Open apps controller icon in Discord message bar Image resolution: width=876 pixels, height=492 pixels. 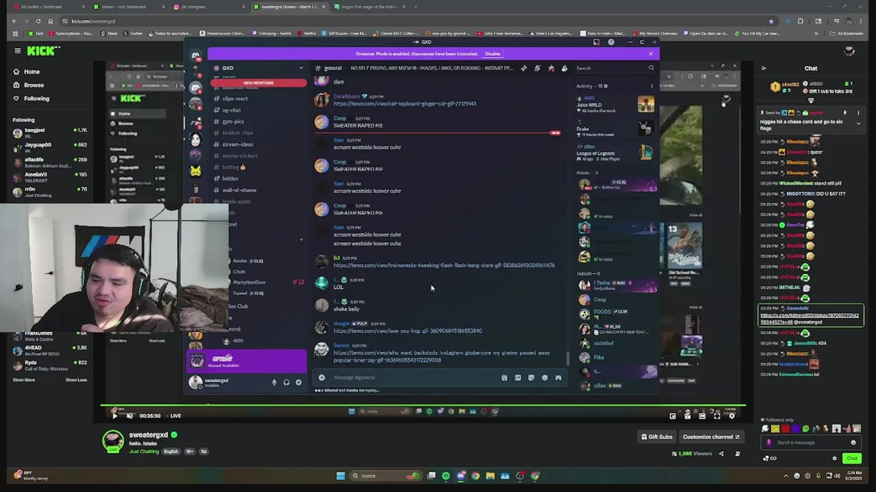(558, 377)
